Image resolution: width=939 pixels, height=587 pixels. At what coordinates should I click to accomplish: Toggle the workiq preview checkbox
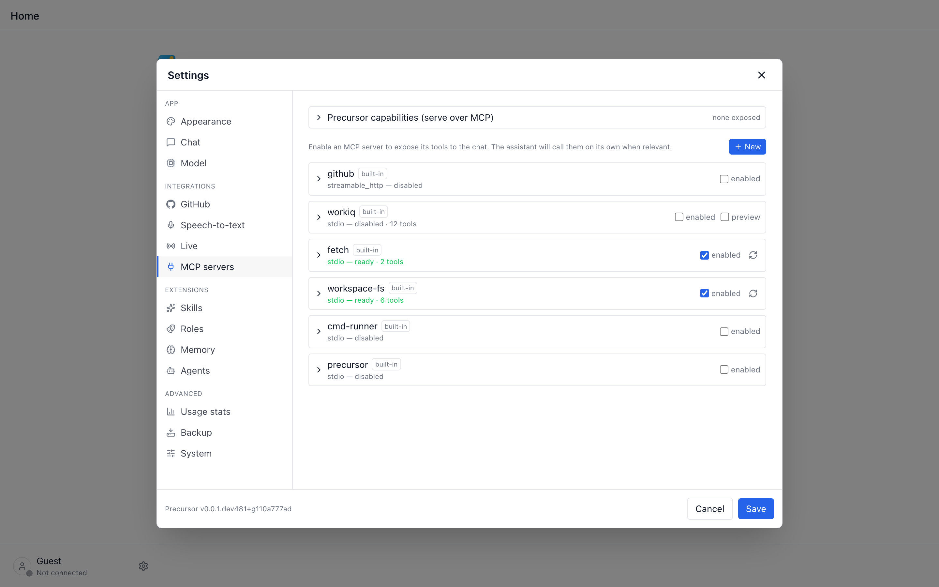pos(724,217)
